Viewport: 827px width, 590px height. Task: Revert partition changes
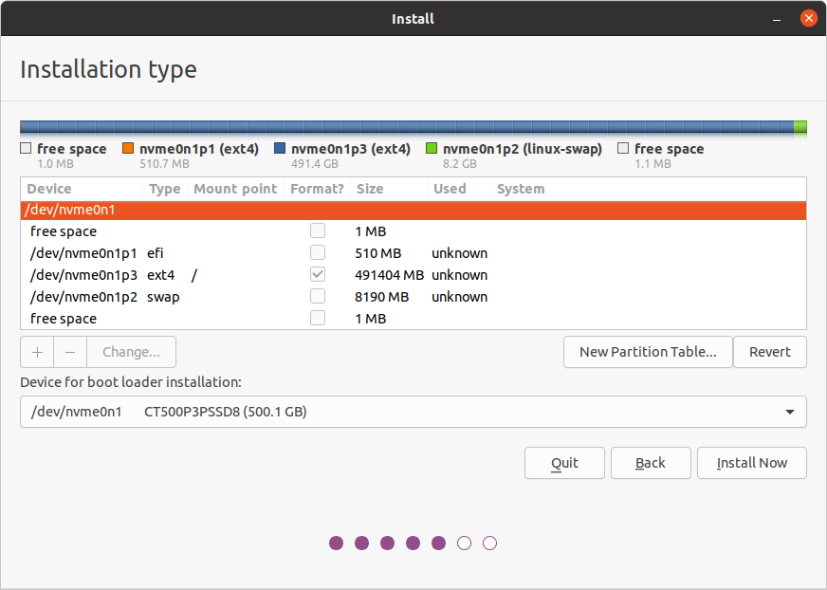click(x=769, y=352)
